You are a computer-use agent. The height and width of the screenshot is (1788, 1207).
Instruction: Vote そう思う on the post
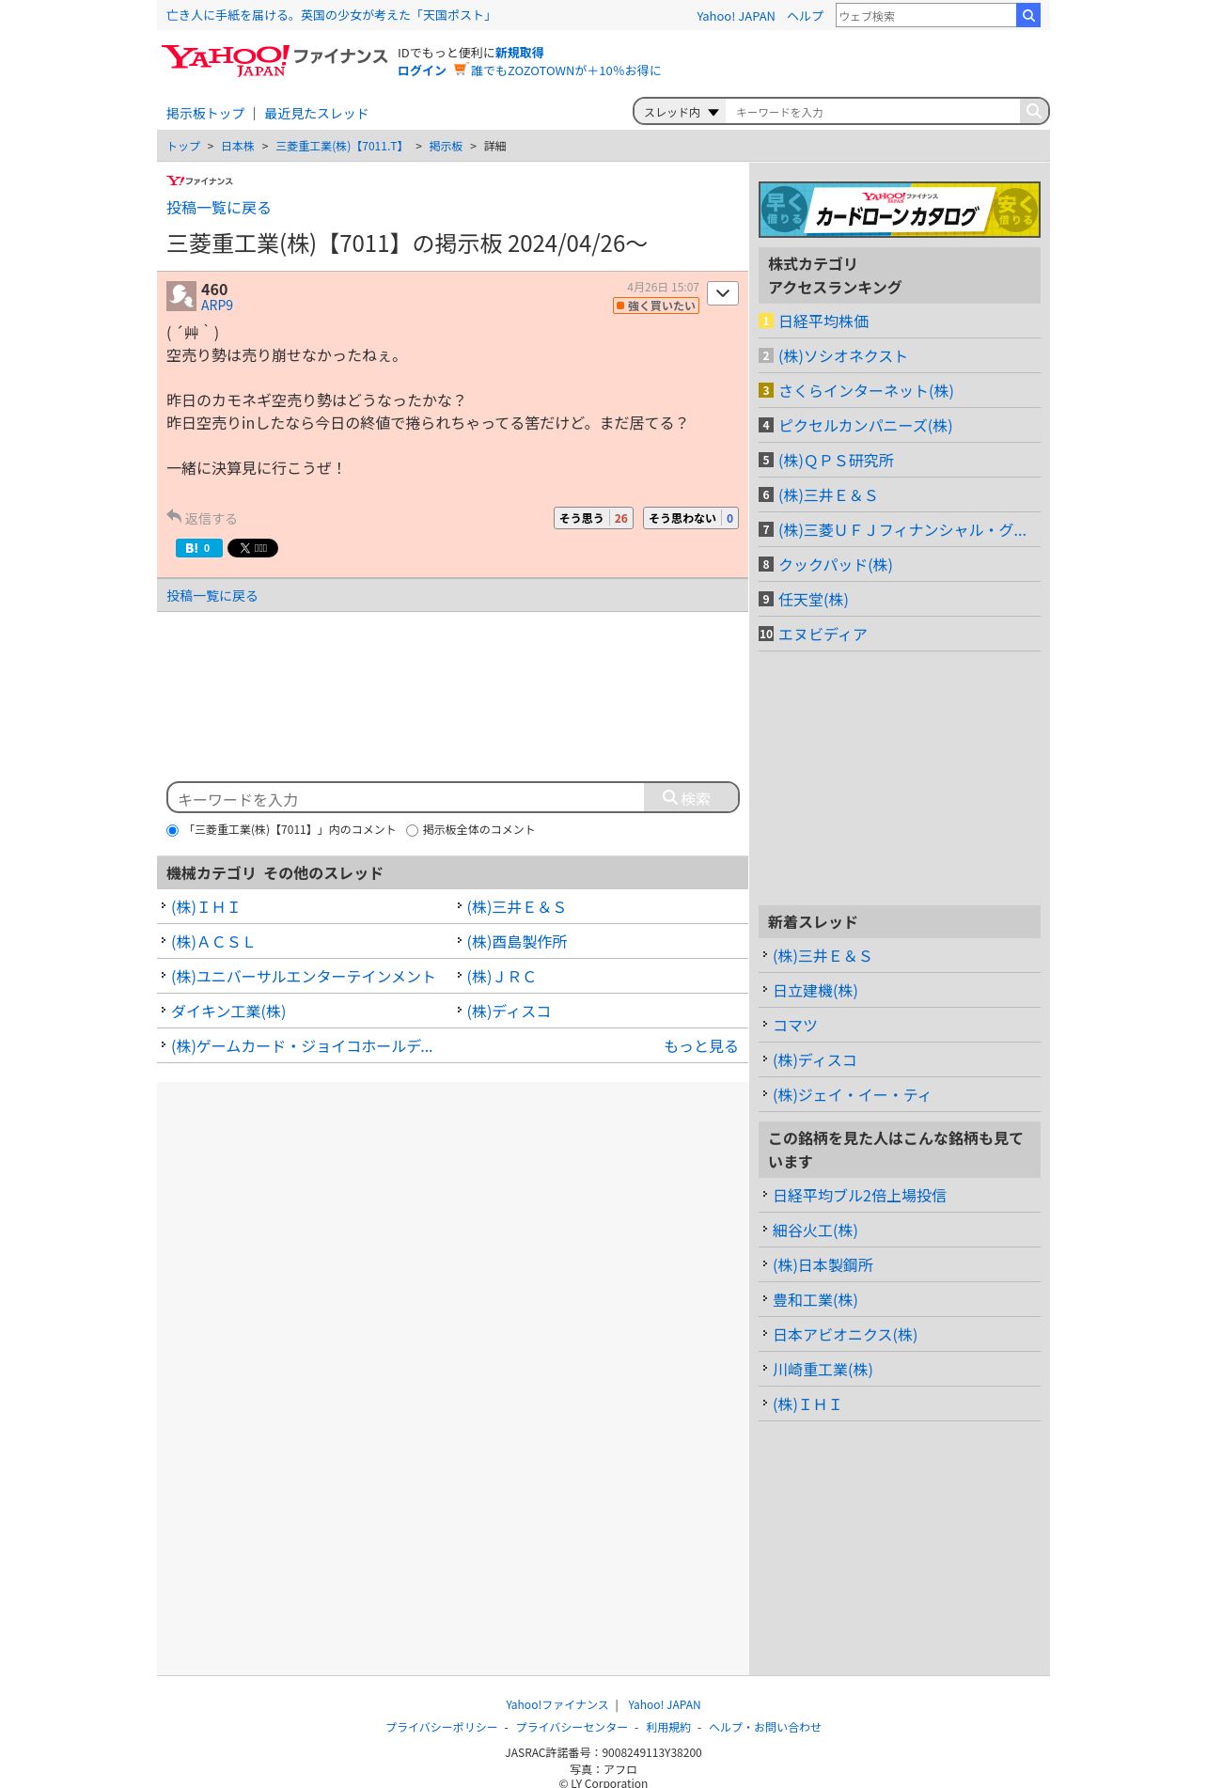593,518
